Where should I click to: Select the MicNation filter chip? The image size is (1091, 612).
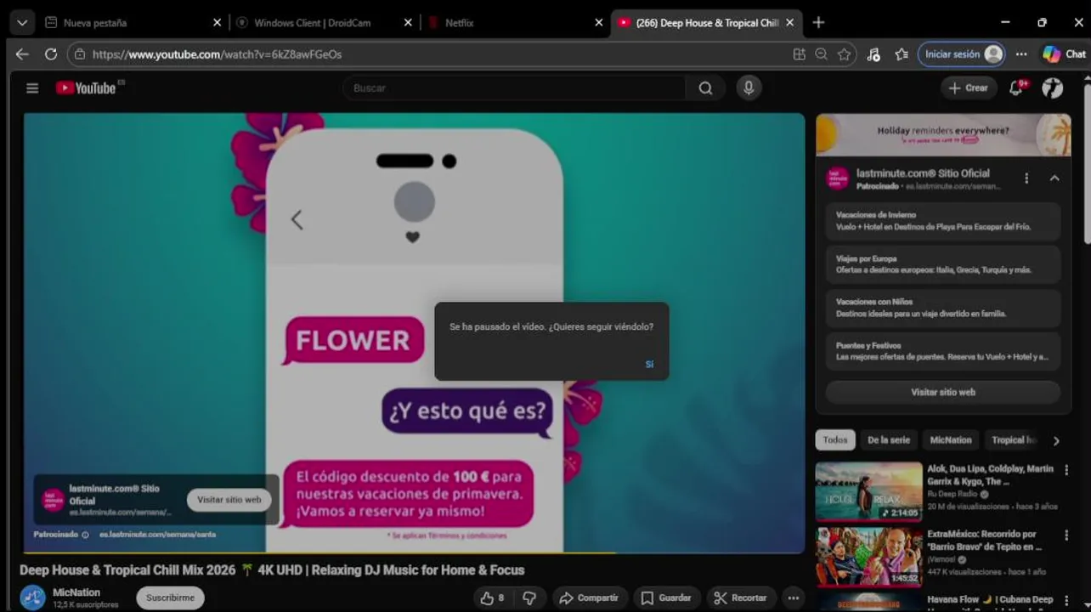tap(951, 439)
